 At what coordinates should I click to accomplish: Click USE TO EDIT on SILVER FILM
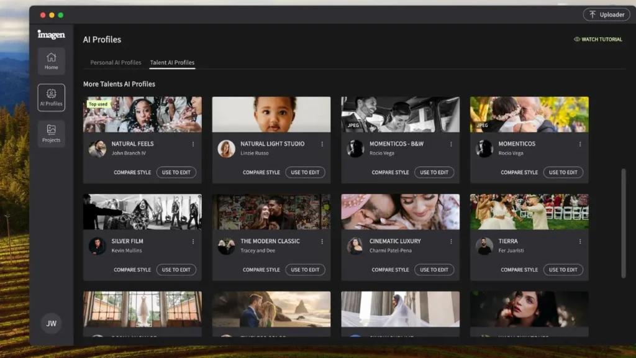(x=176, y=269)
